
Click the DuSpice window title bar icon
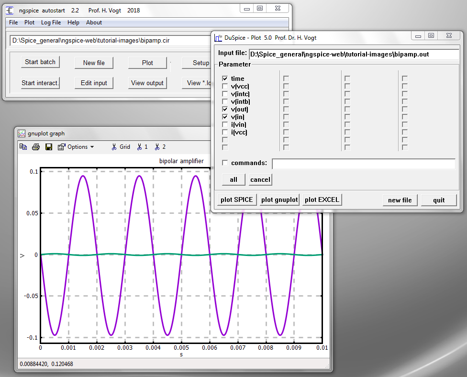click(x=218, y=38)
